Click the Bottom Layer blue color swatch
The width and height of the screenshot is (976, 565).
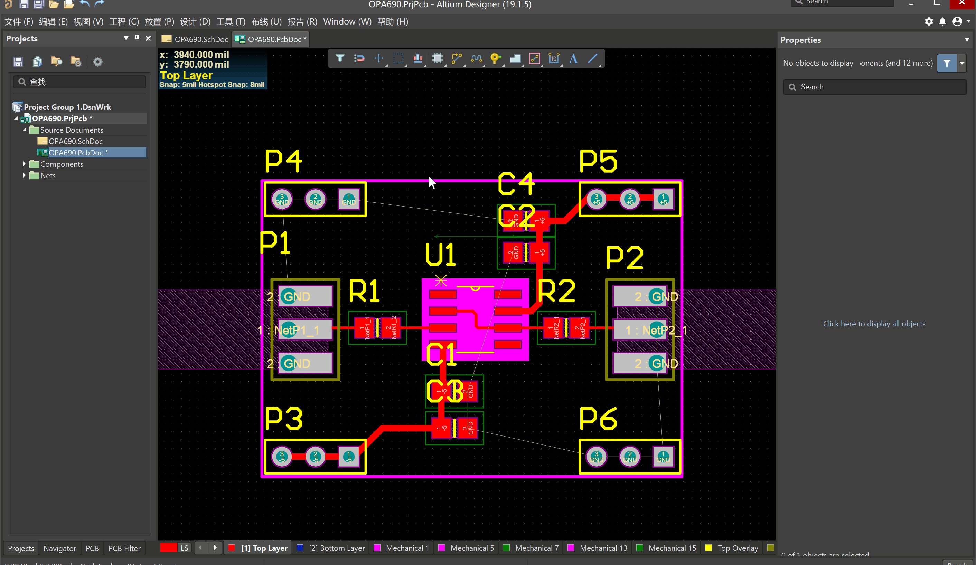(x=300, y=548)
